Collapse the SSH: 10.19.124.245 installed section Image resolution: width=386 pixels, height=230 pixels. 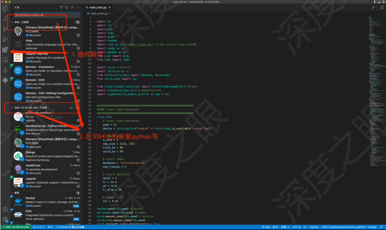pos(12,108)
